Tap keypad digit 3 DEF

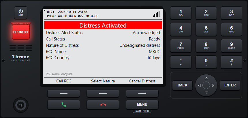pyautogui.click(x=232, y=13)
